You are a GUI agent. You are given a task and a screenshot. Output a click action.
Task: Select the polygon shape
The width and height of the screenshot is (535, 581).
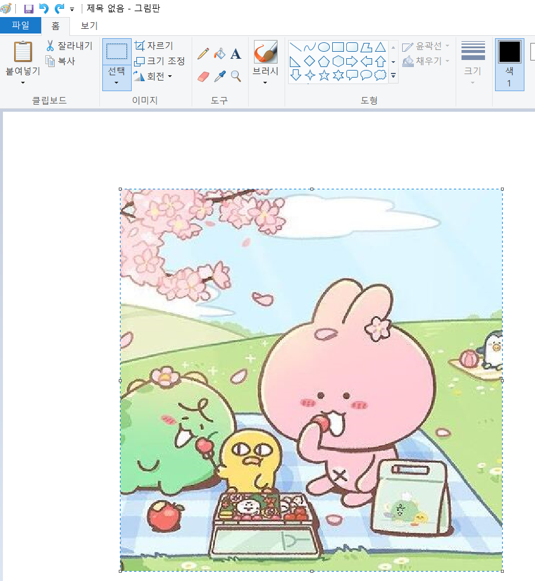(x=366, y=47)
